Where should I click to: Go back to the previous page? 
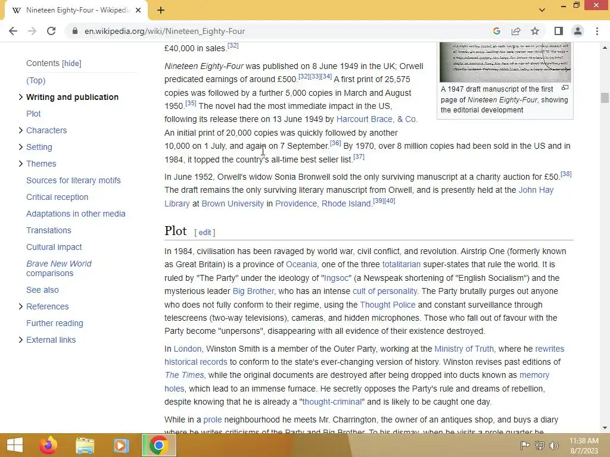click(13, 31)
